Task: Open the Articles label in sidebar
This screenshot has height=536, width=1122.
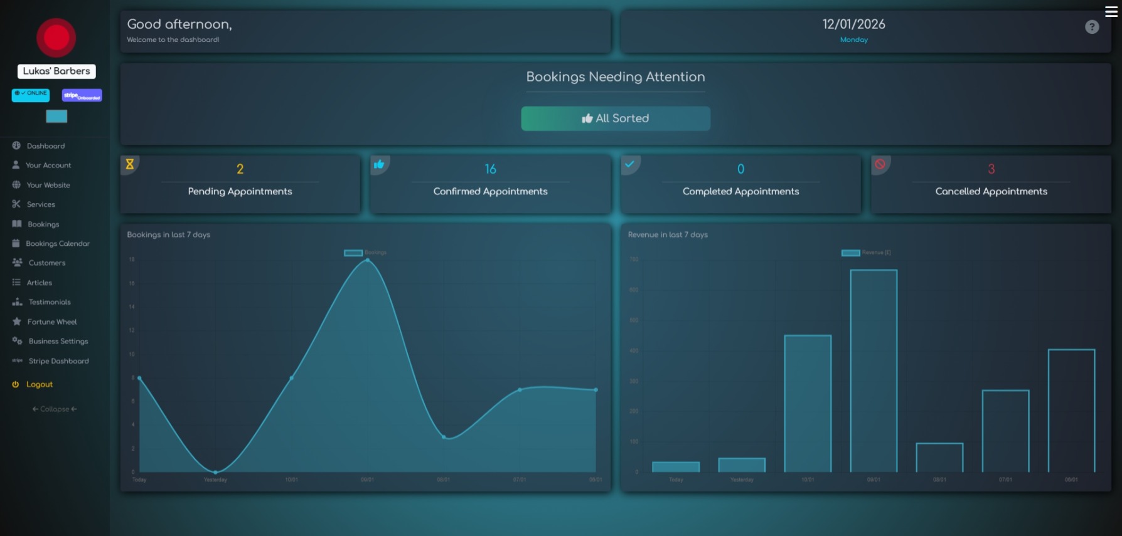Action: (40, 283)
